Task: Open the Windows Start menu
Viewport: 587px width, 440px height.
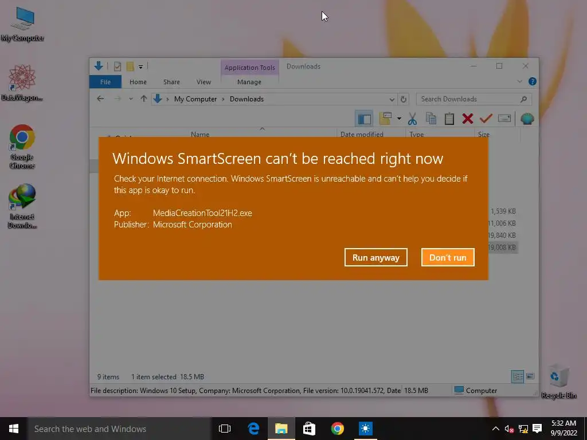Action: click(x=14, y=429)
